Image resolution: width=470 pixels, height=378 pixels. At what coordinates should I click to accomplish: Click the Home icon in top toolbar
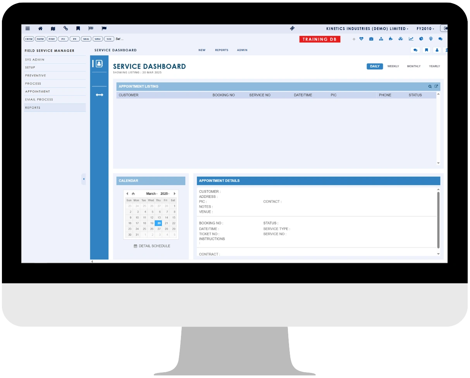pos(40,29)
